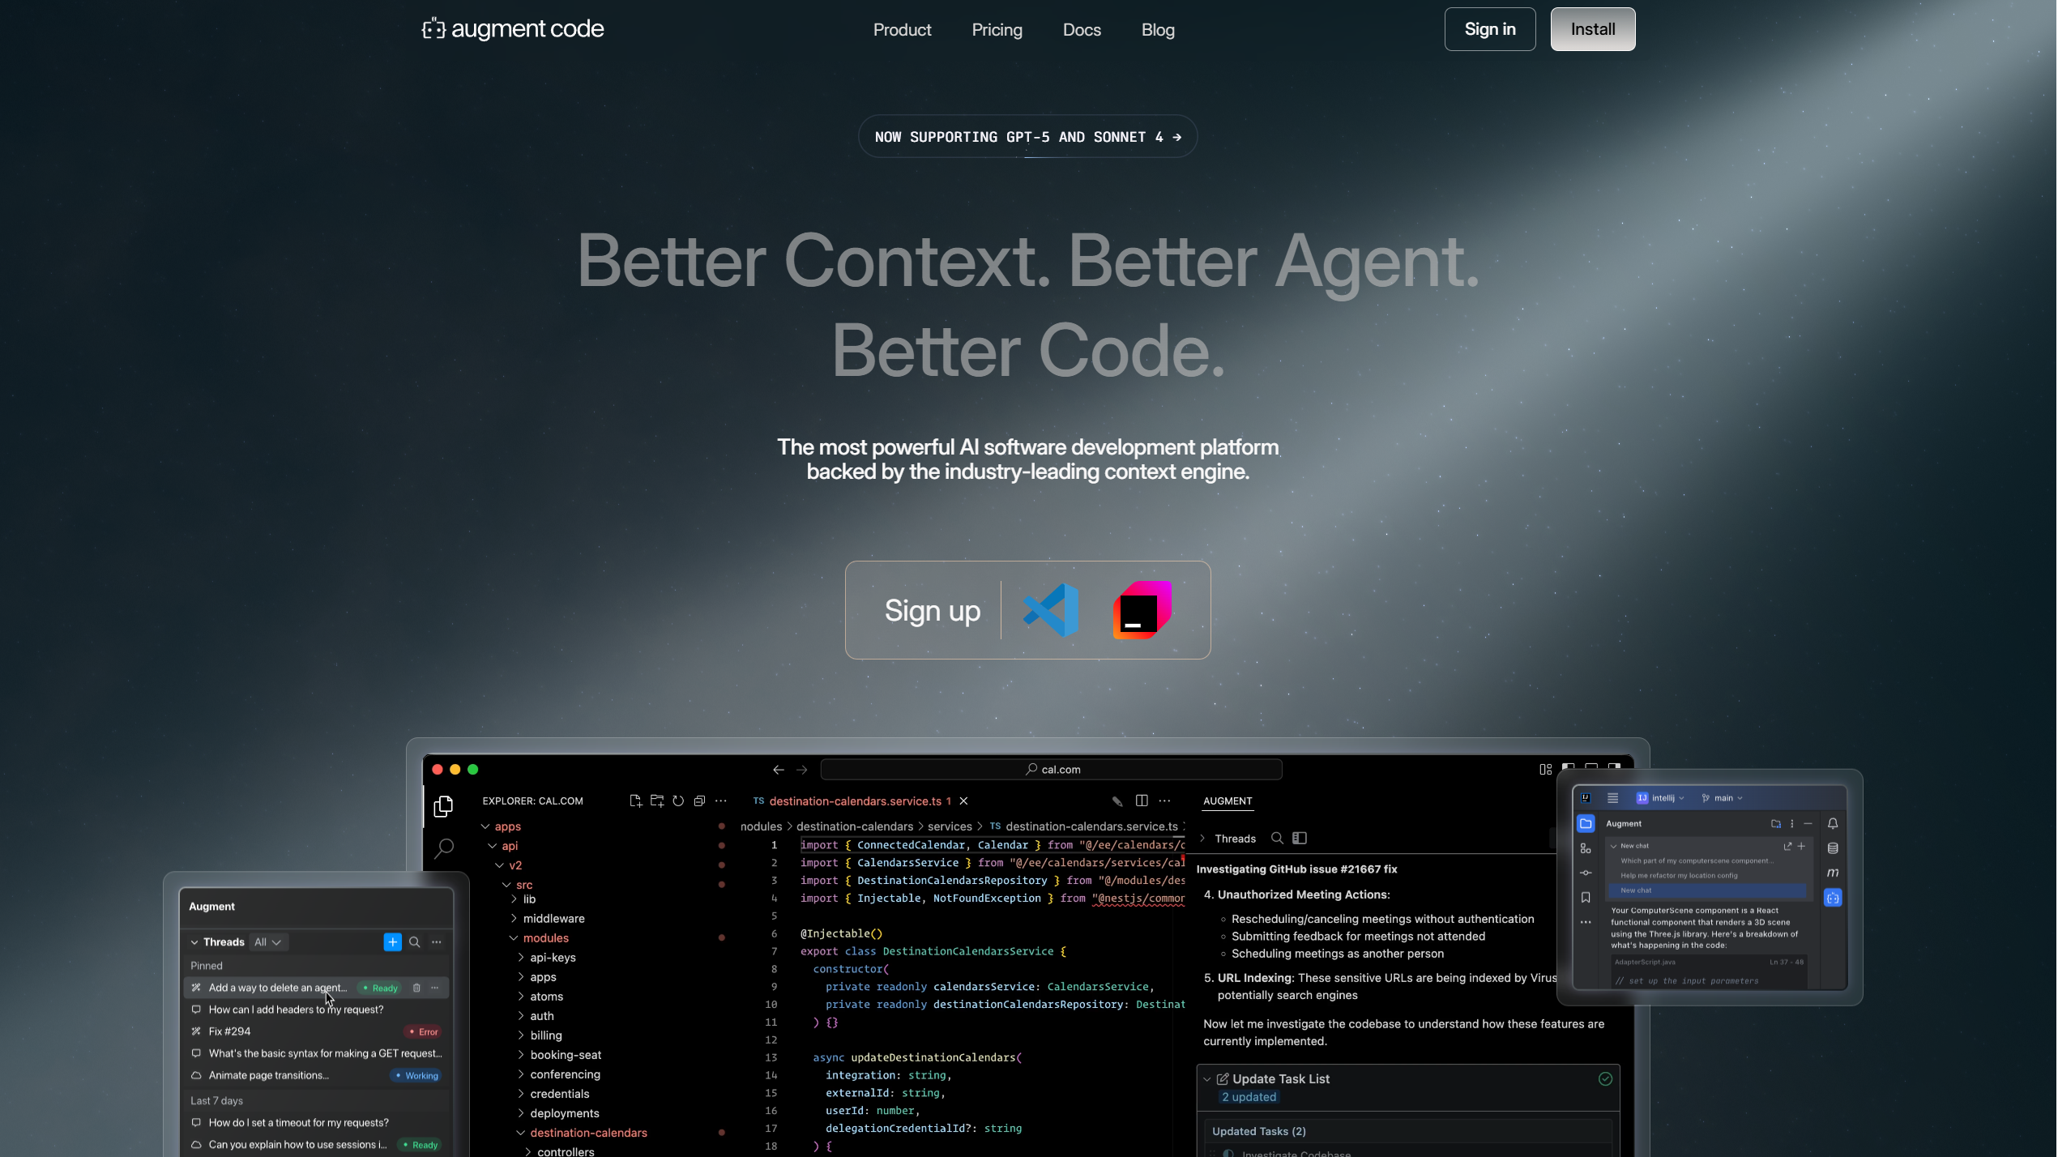The height and width of the screenshot is (1157, 2058).
Task: Open the GPT-5 and Sonnet 4 announcement
Action: (1027, 137)
